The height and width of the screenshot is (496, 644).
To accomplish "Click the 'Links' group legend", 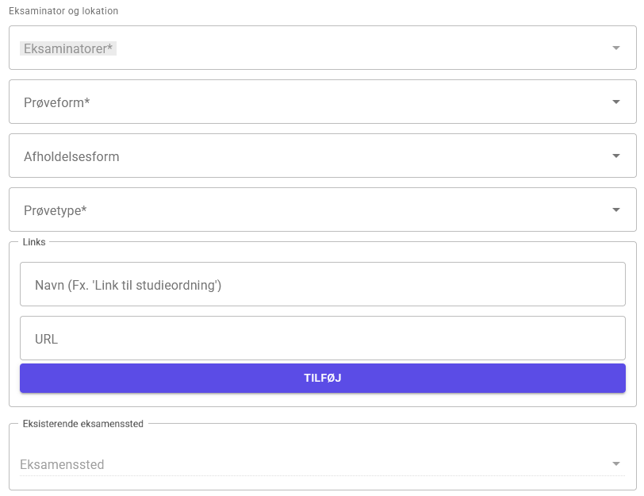I will [35, 242].
